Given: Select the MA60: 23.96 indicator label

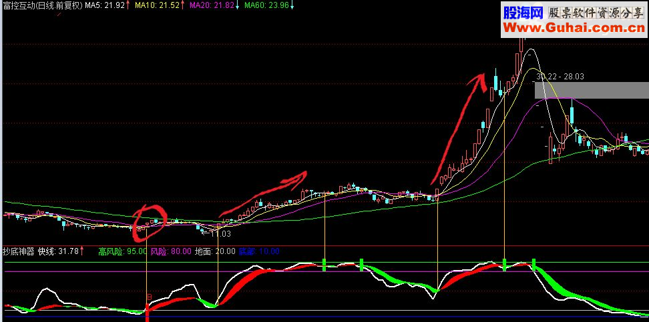Looking at the screenshot, I should coord(266,5).
